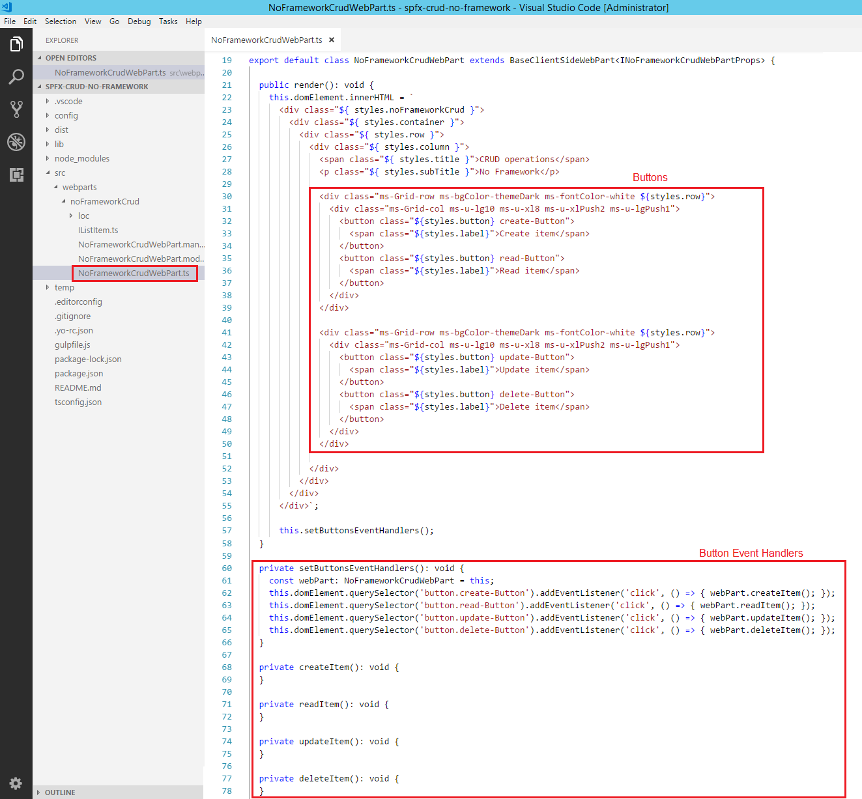Expand the OUTLINE section
862x799 pixels.
pos(60,792)
